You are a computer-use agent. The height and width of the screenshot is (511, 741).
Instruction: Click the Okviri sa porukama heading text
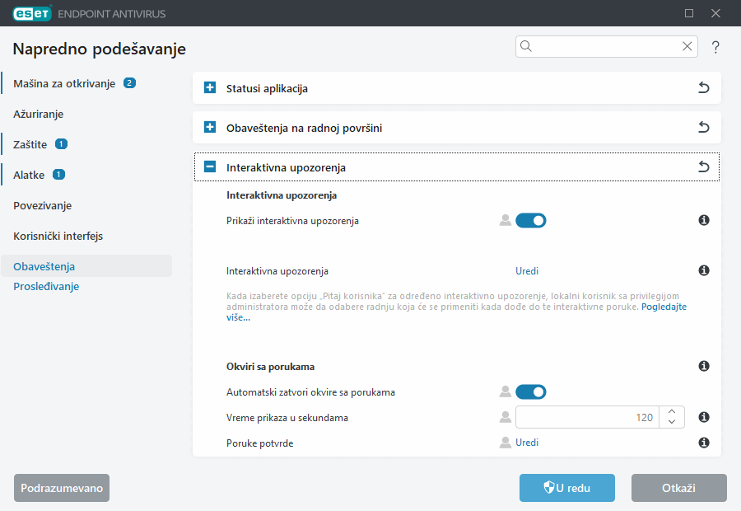(x=270, y=367)
